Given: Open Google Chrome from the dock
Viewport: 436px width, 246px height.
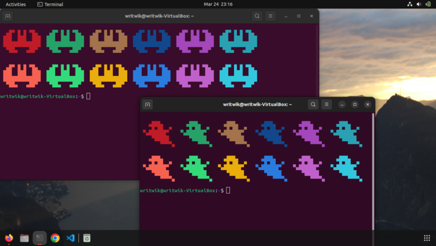Looking at the screenshot, I should pyautogui.click(x=55, y=238).
